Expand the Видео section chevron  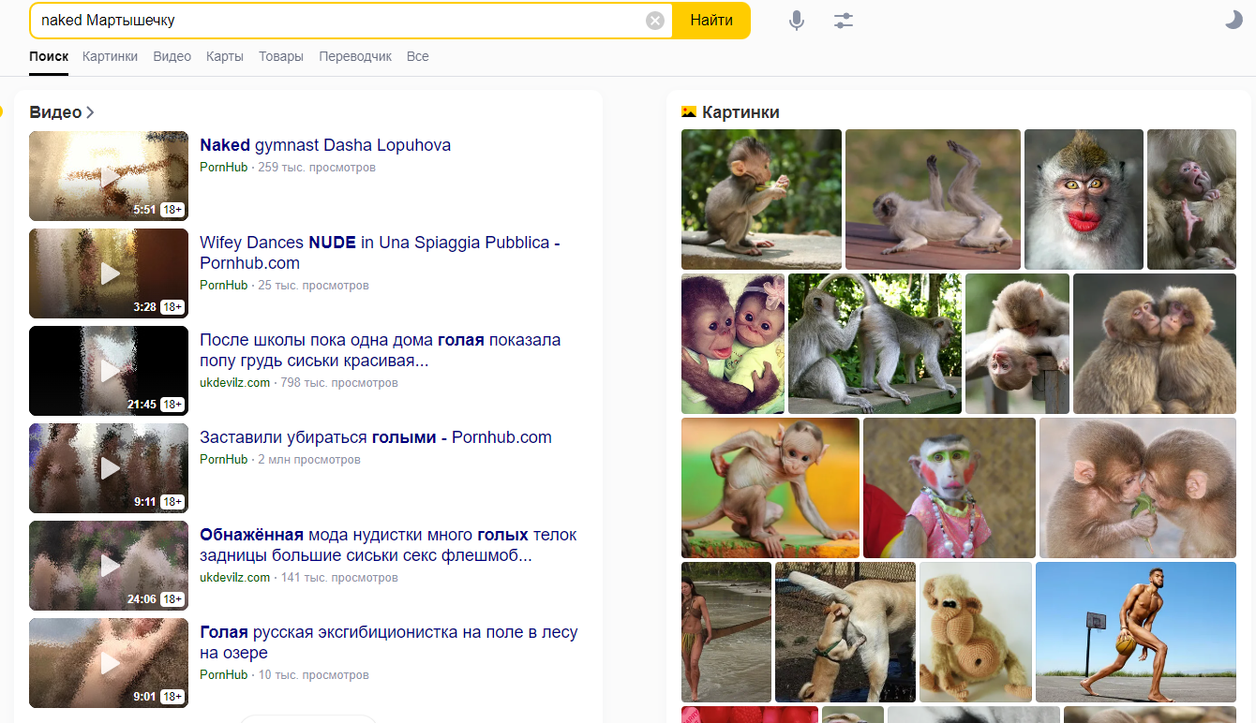coord(91,112)
